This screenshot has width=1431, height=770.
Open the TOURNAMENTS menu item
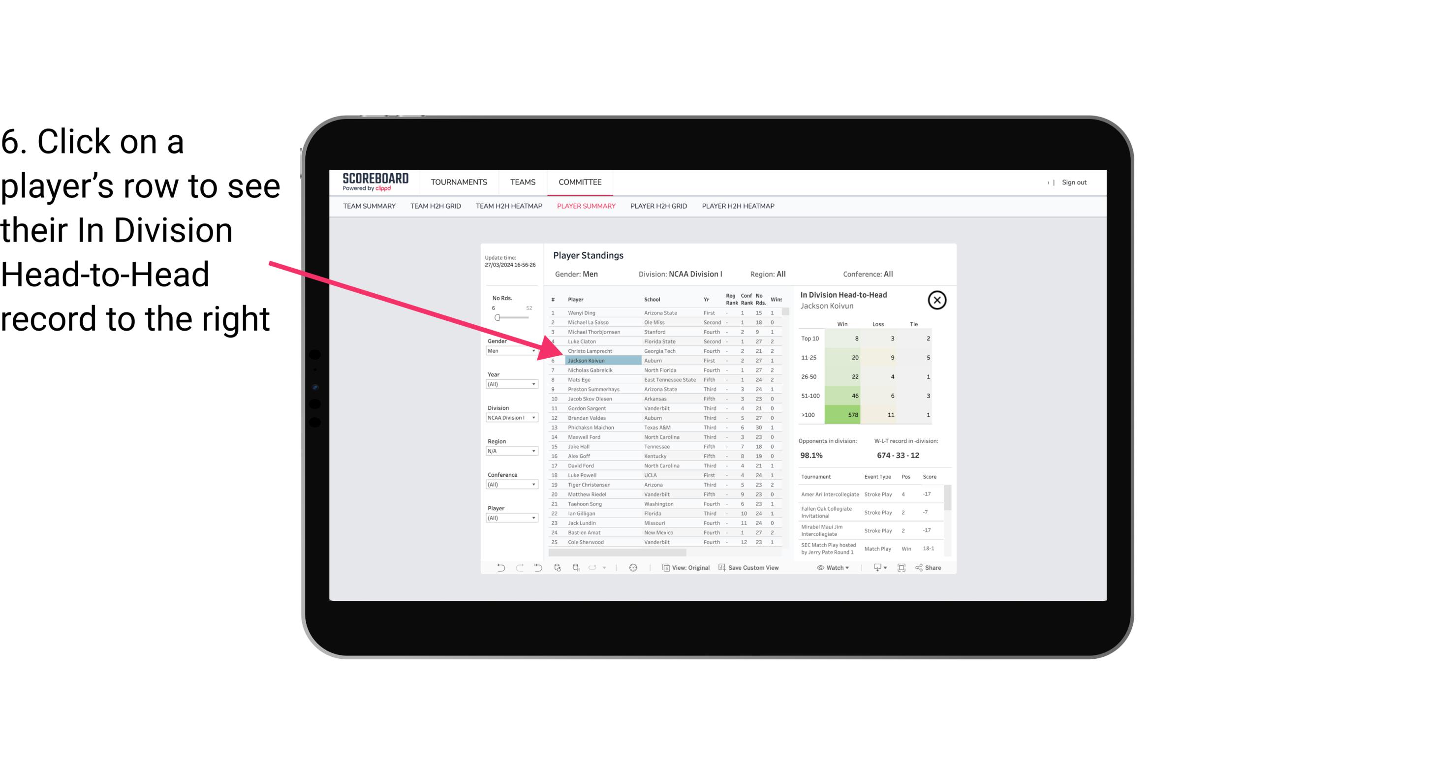pyautogui.click(x=459, y=182)
